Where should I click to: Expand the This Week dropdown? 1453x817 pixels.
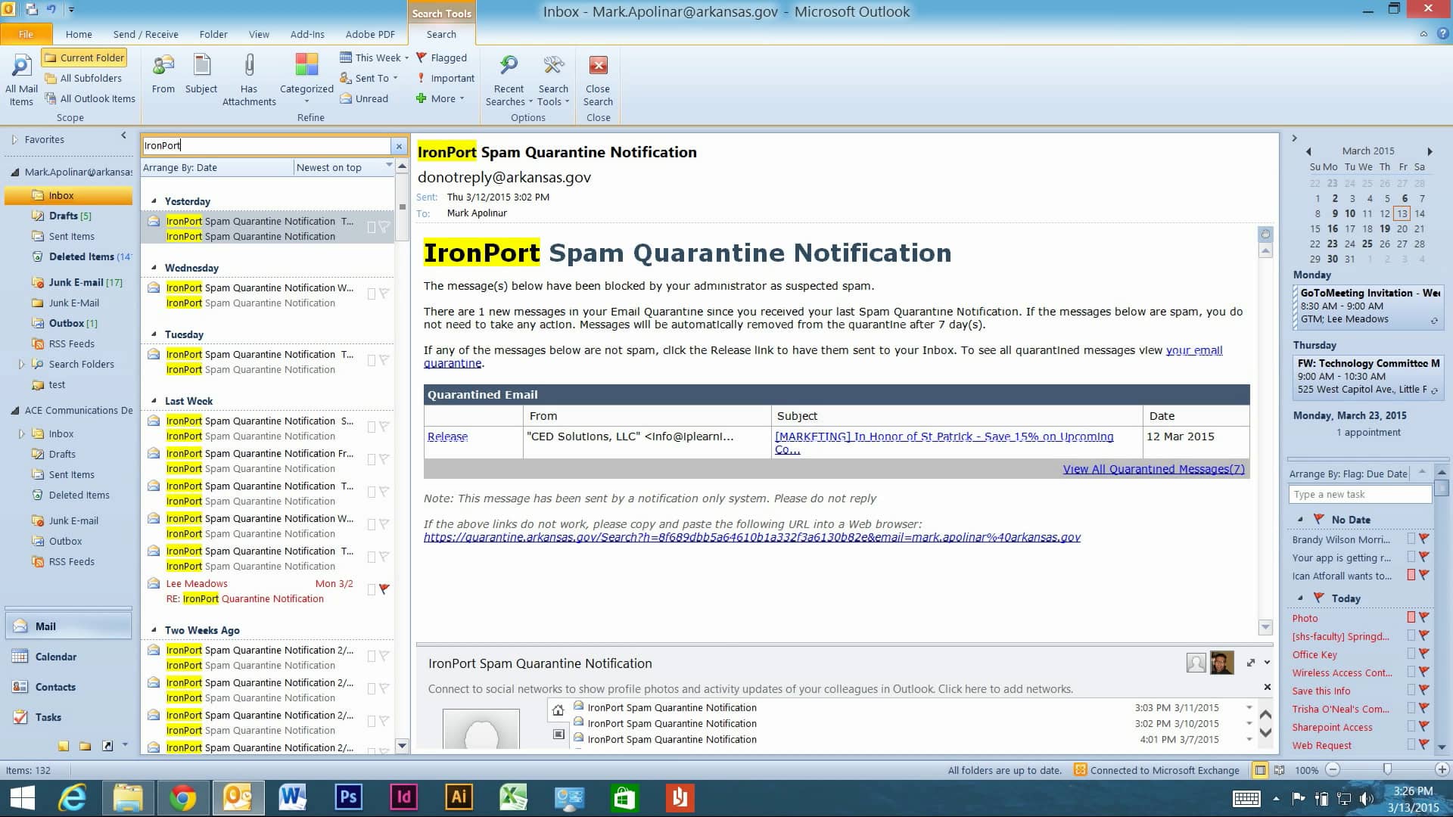[406, 58]
